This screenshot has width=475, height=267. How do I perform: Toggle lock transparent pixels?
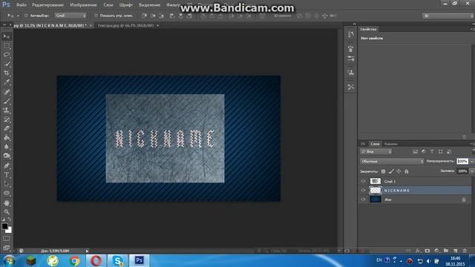pos(383,171)
